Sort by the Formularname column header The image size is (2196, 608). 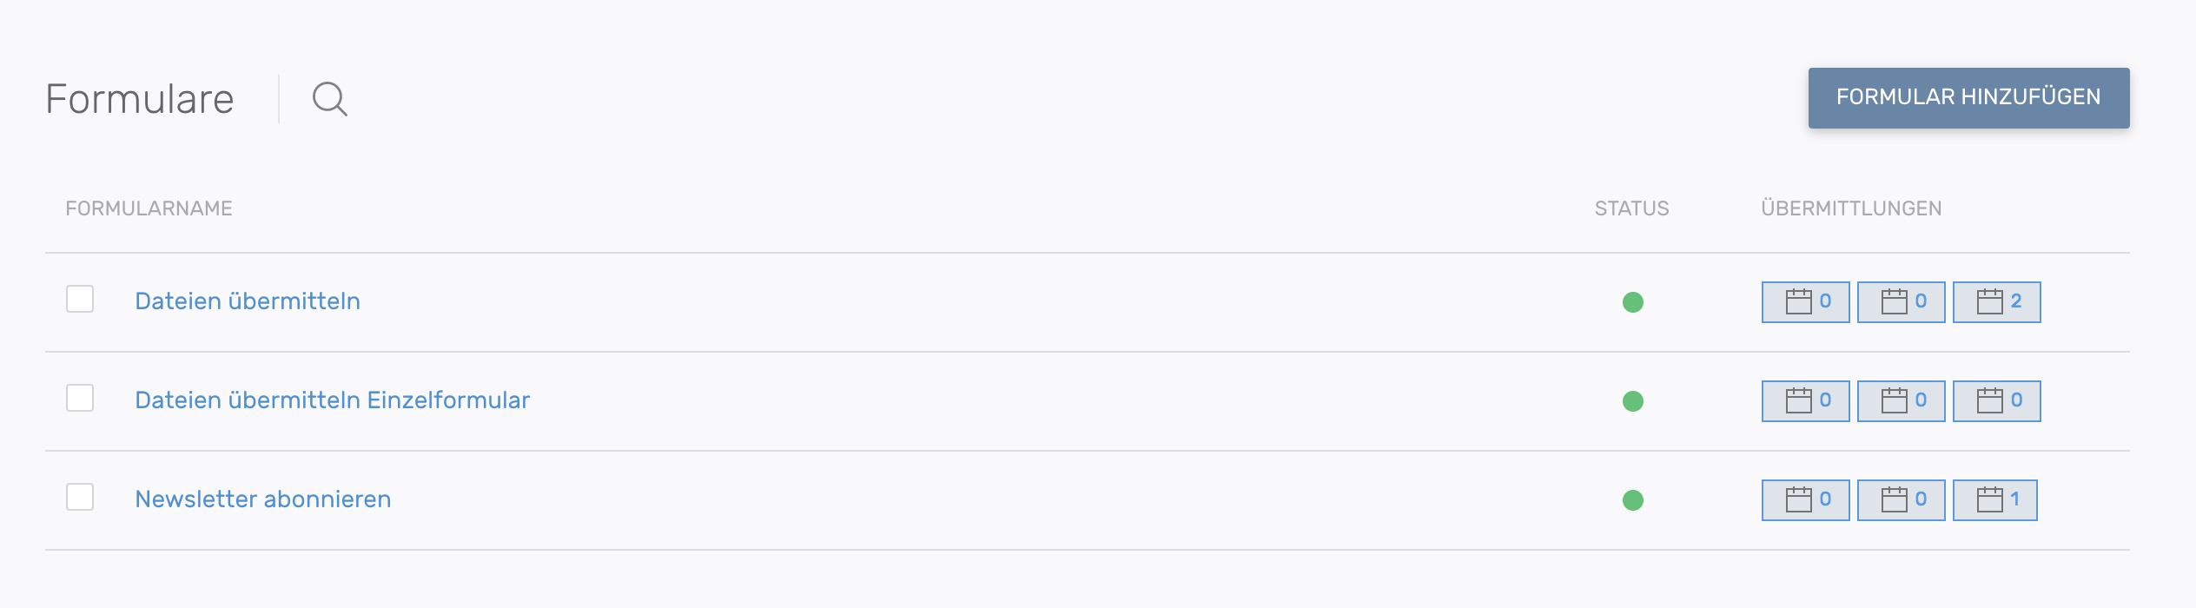tap(149, 208)
